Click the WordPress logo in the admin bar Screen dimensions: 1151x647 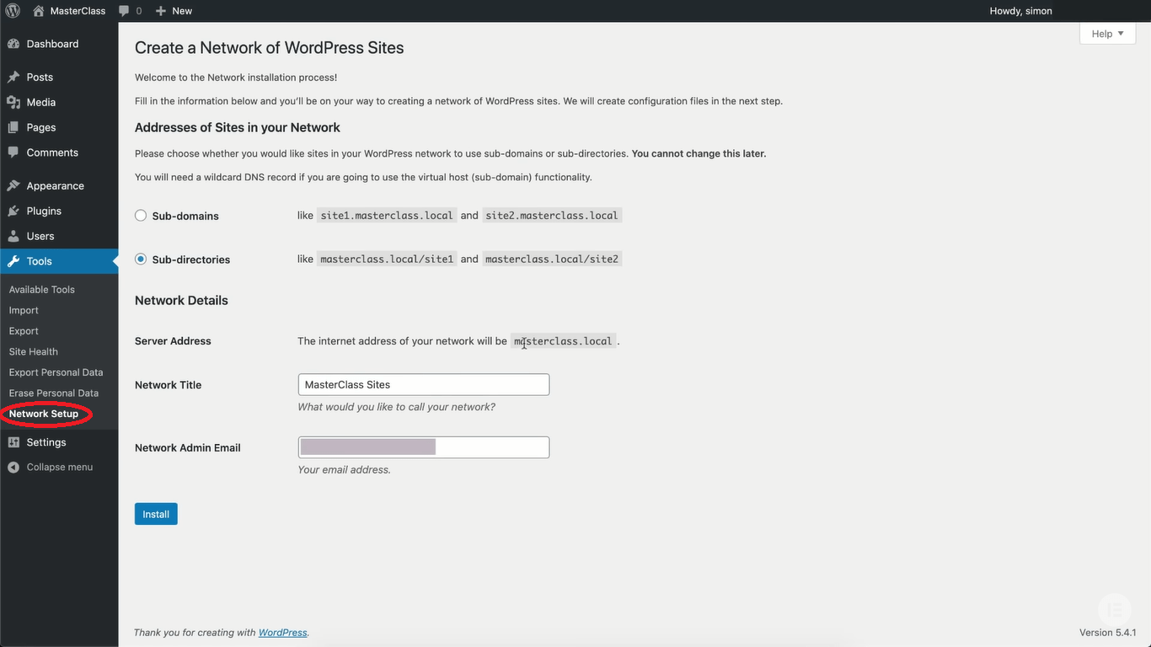coord(13,11)
